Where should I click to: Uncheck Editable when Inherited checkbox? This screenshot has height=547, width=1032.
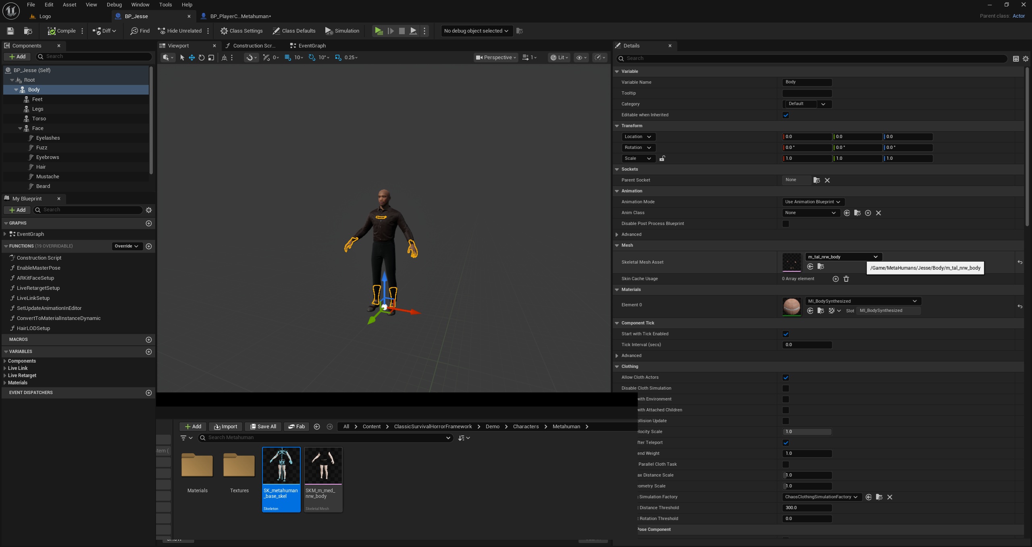pos(786,115)
